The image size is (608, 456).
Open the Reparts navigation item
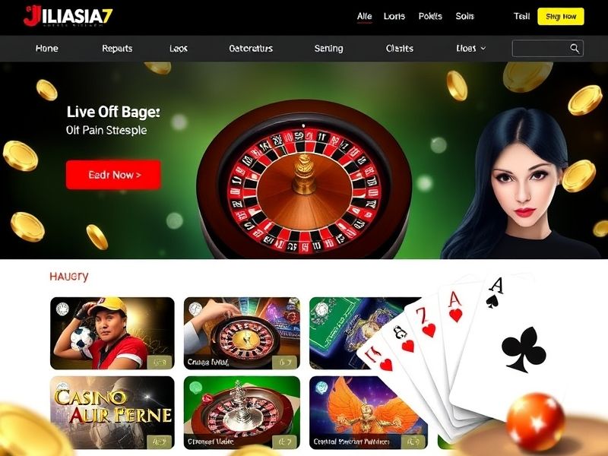(117, 49)
